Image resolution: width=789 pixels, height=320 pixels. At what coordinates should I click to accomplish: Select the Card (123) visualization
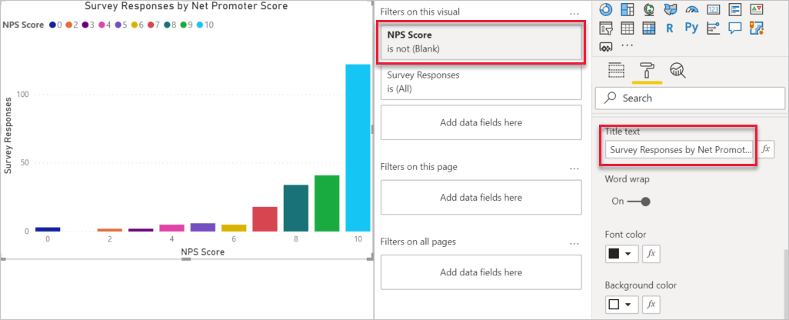point(714,9)
